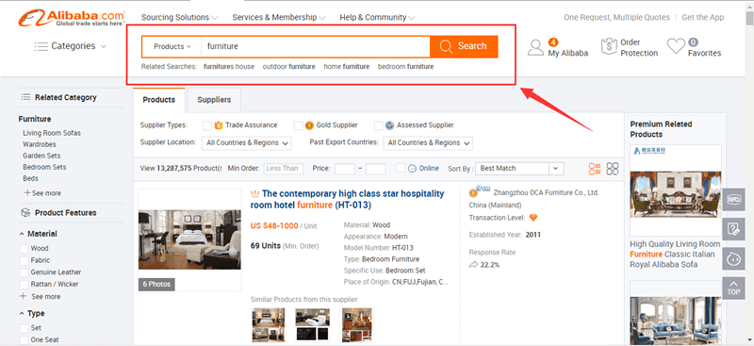Viewport: 754px width, 346px height.
Task: Check the Genuine Leather material filter
Action: coord(24,272)
